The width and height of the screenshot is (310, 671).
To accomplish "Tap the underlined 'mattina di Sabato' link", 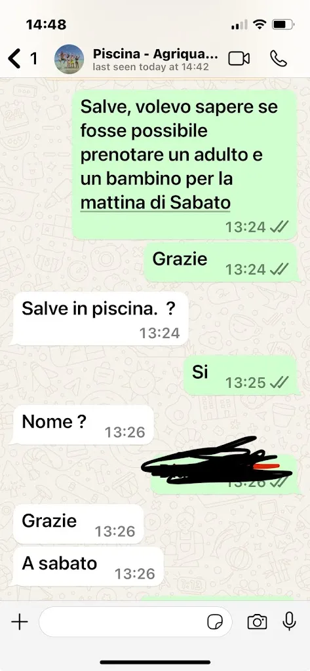I will point(155,203).
